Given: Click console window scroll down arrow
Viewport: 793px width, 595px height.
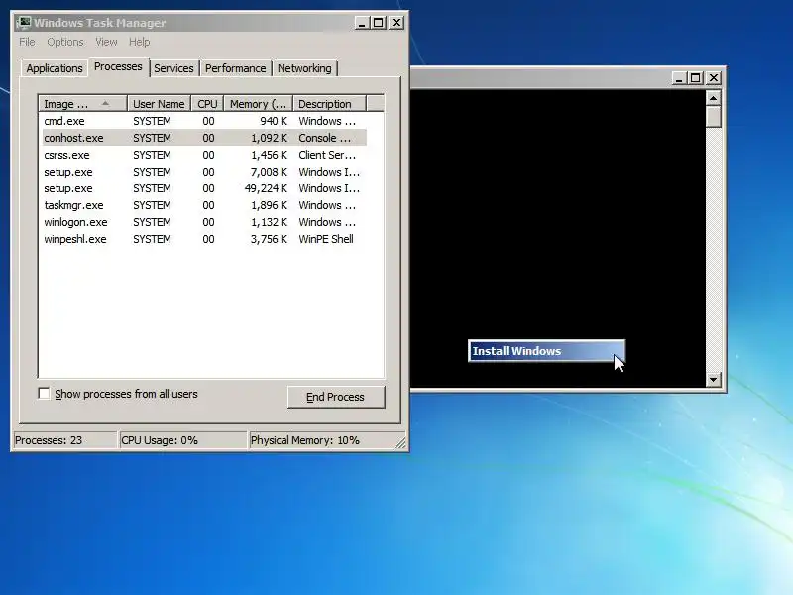Looking at the screenshot, I should (713, 379).
